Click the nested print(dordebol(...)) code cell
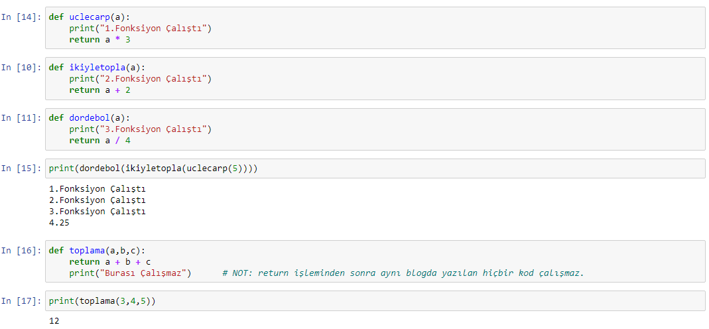 click(x=375, y=168)
